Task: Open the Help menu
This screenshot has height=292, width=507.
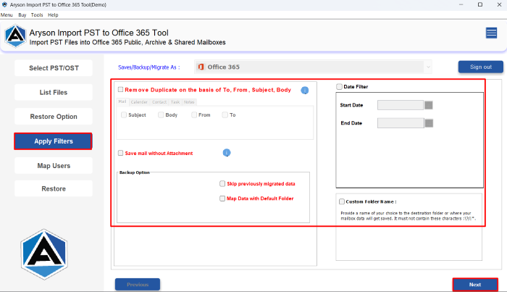Action: pyautogui.click(x=53, y=15)
